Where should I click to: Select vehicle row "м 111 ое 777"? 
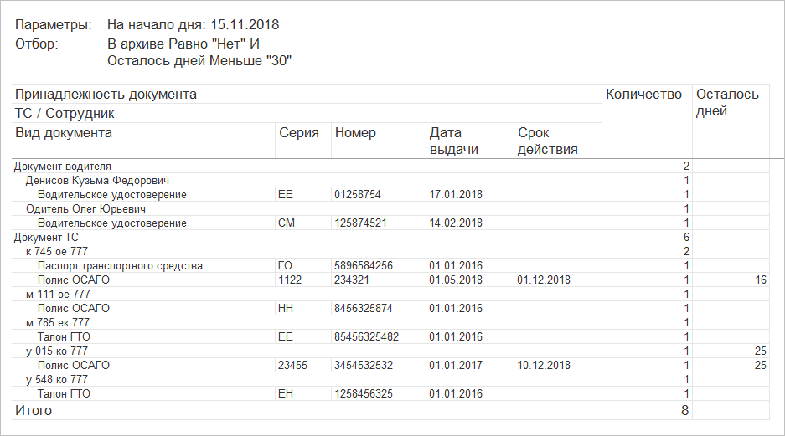click(x=57, y=295)
